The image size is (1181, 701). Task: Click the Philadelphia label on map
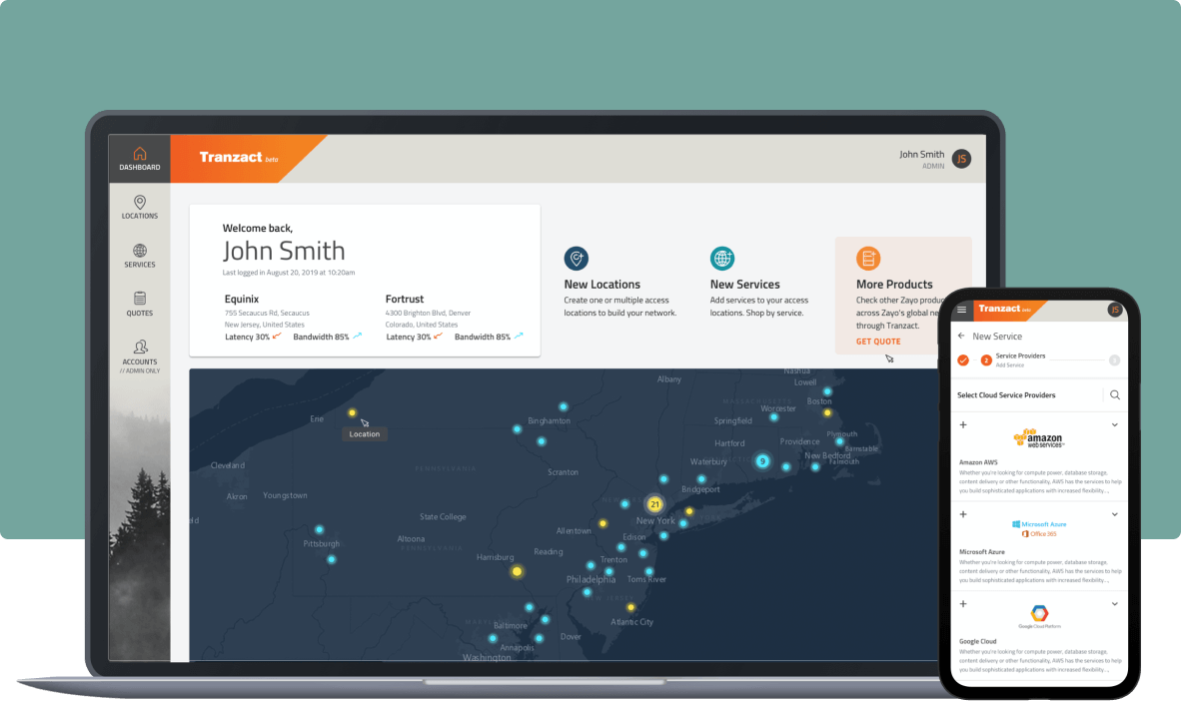point(590,580)
